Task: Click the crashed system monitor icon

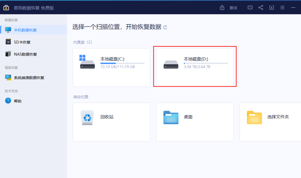Action: coord(8,77)
